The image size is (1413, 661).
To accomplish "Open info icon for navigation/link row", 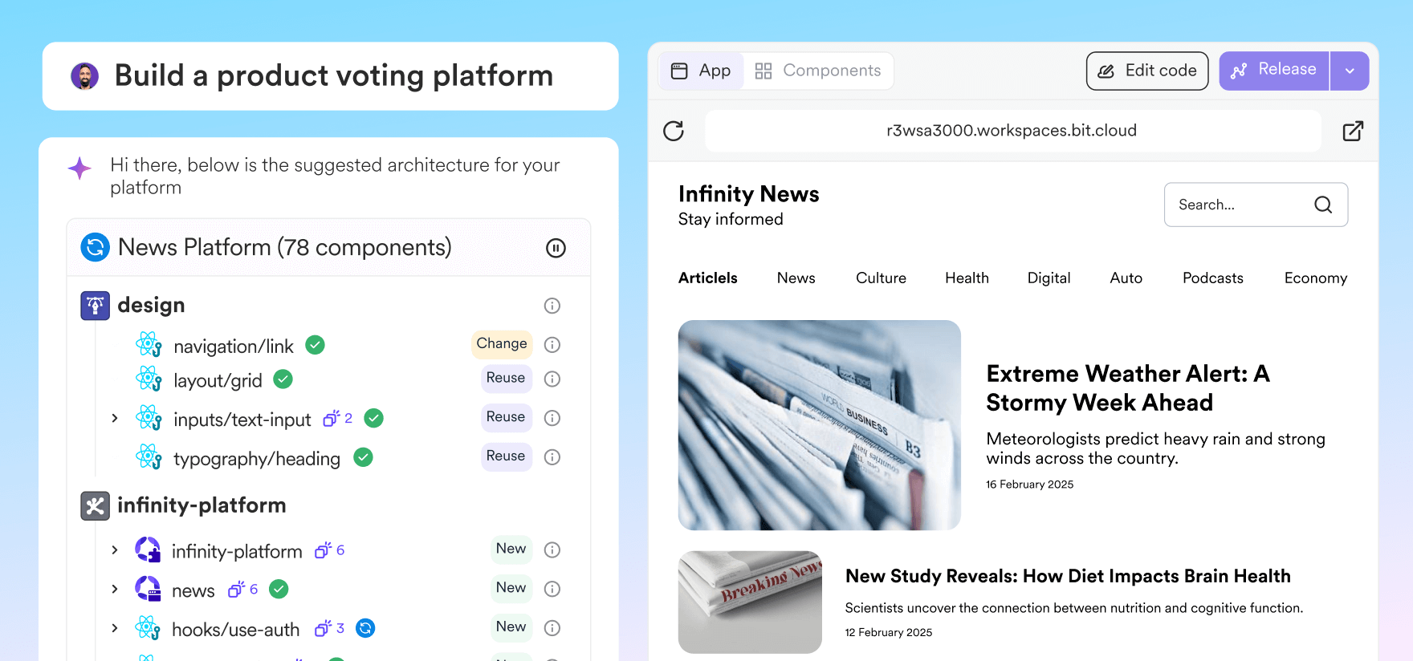I will (x=552, y=344).
